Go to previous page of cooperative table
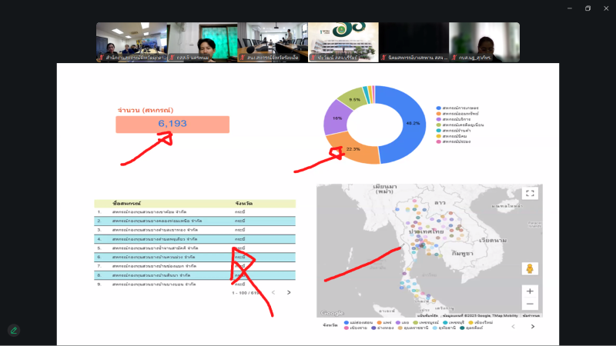616x346 pixels. click(x=273, y=292)
